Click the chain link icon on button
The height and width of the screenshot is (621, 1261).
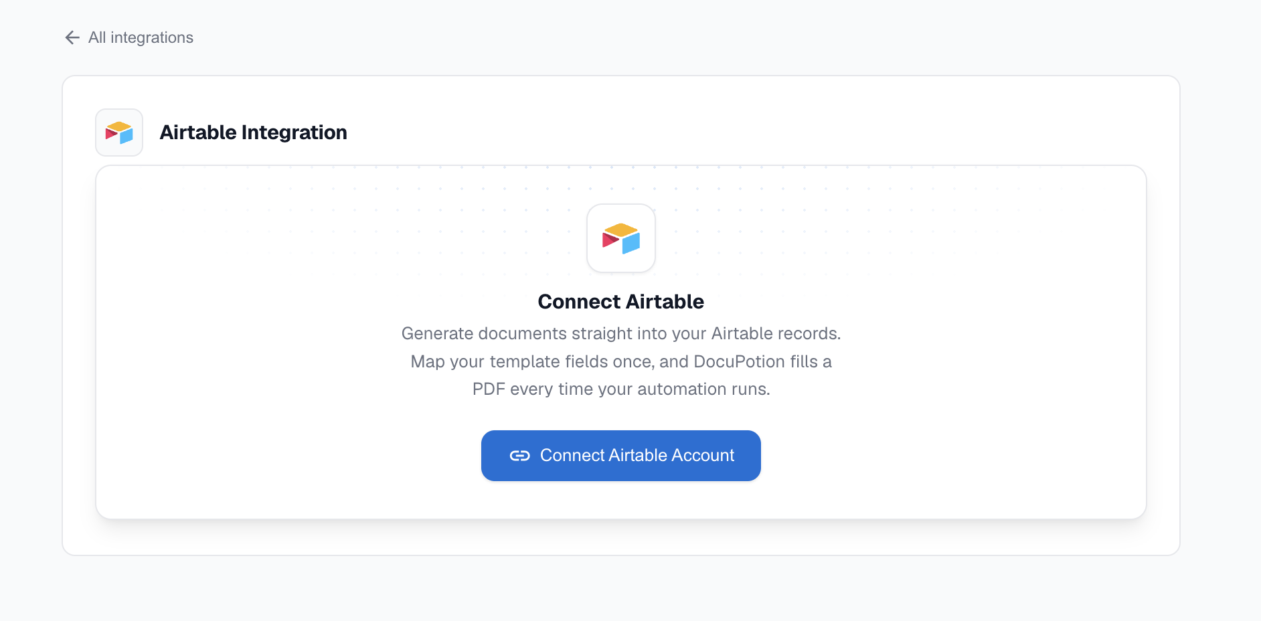tap(520, 456)
